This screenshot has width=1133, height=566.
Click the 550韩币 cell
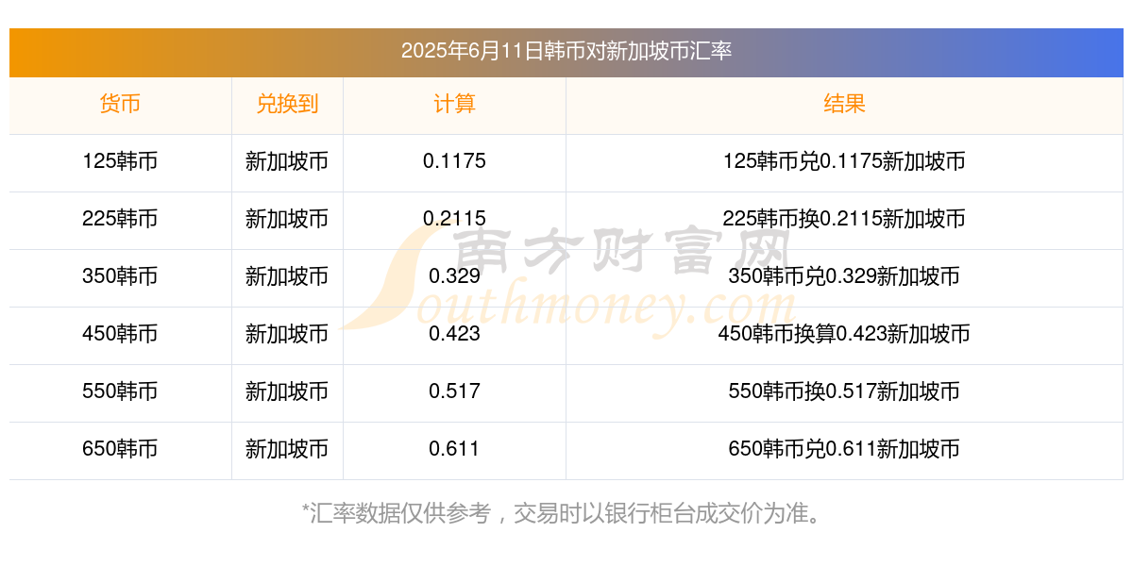point(120,391)
